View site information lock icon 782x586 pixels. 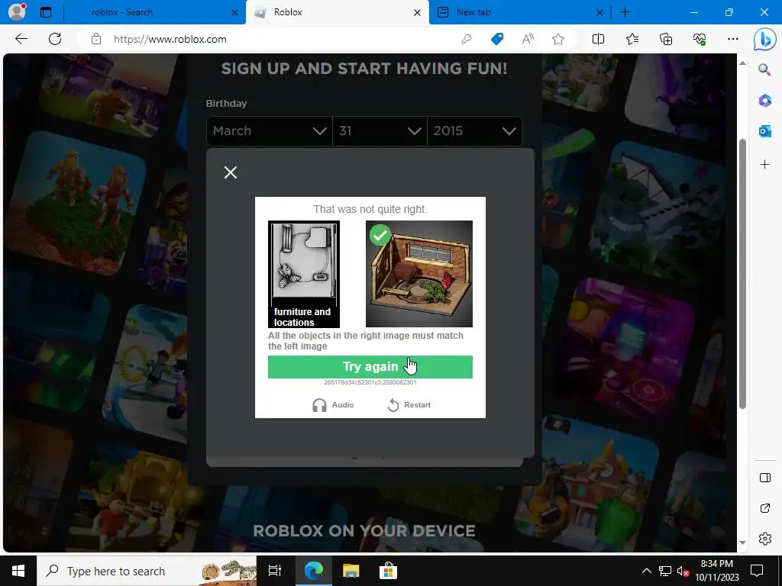[96, 39]
